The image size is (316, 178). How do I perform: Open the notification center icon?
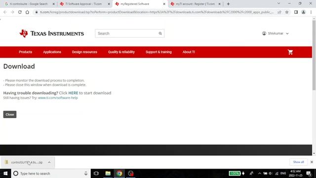coord(309,174)
